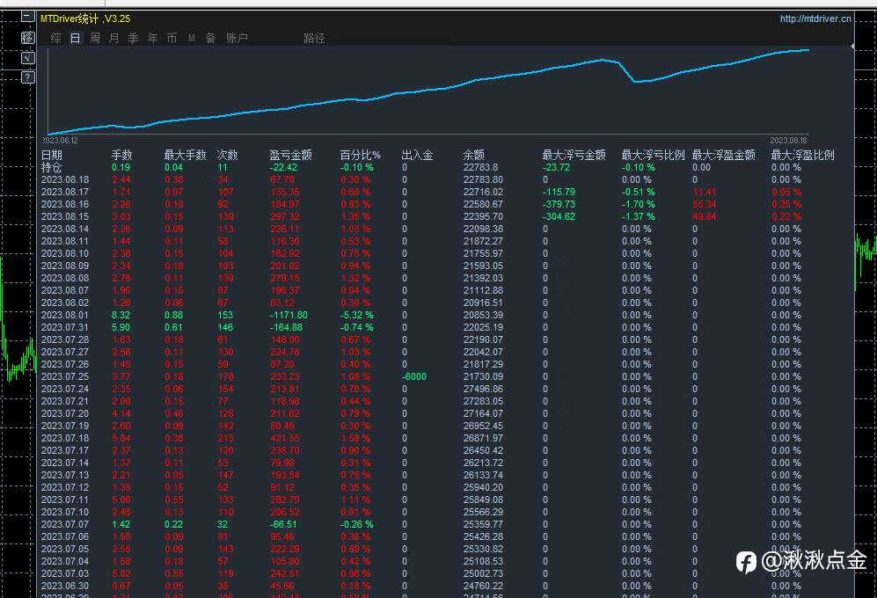
Task: Click the chart end date 2023.08.18
Action: [789, 141]
